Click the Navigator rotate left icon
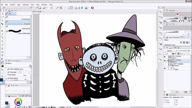The height and width of the screenshot is (108, 192). point(180,21)
